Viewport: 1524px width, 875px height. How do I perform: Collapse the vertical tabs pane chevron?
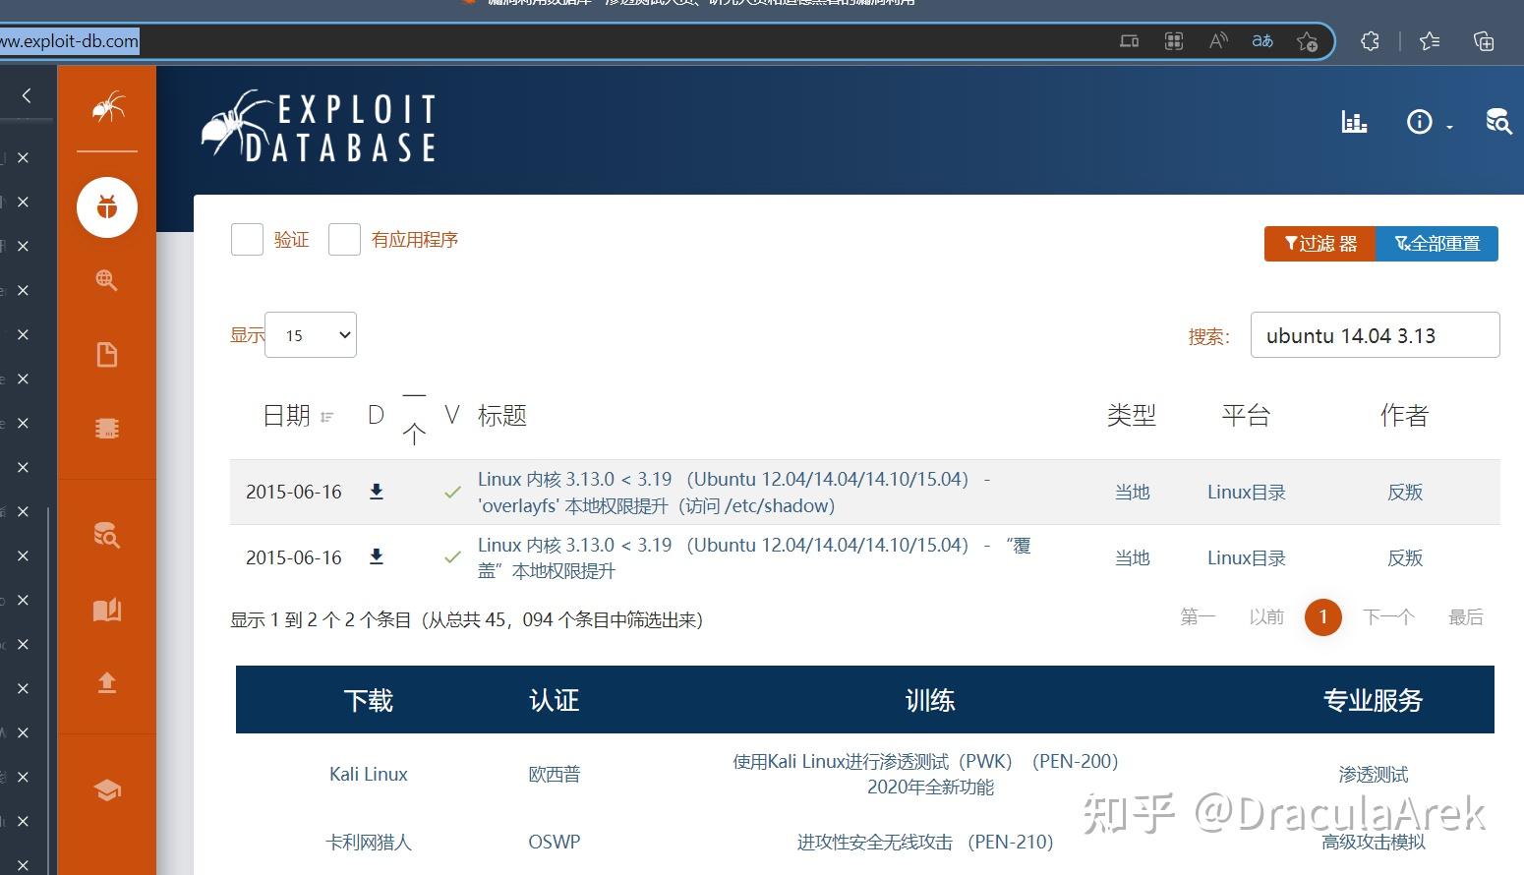(x=27, y=95)
